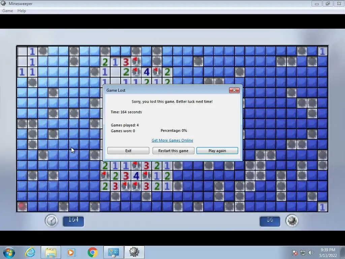Launch Internet Explorer from the taskbar

[30, 252]
